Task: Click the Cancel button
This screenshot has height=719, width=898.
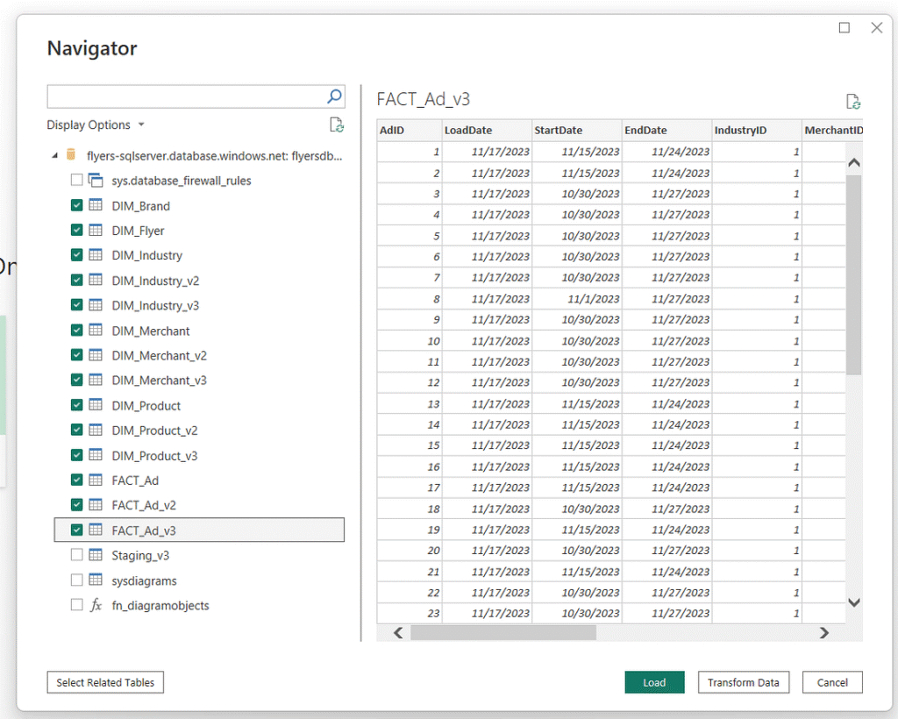Action: 832,682
